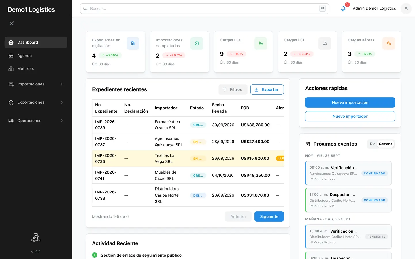Open notifications bell with 3 alerts

click(x=343, y=9)
